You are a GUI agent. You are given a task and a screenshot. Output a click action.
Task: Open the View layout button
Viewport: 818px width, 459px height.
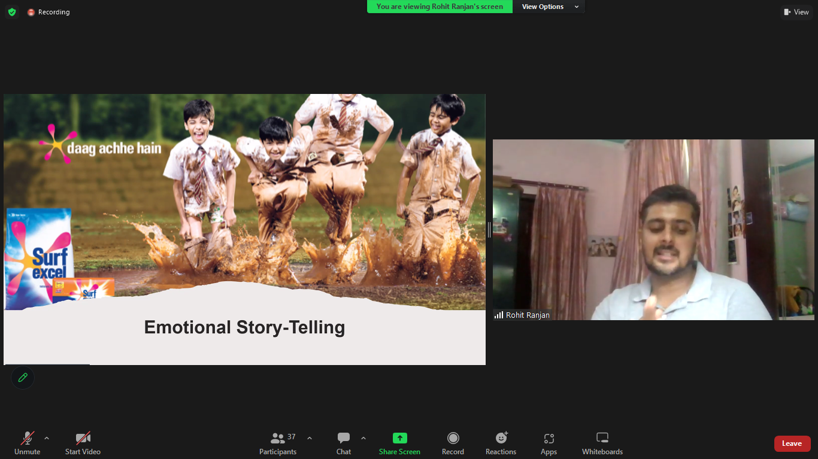pos(796,12)
